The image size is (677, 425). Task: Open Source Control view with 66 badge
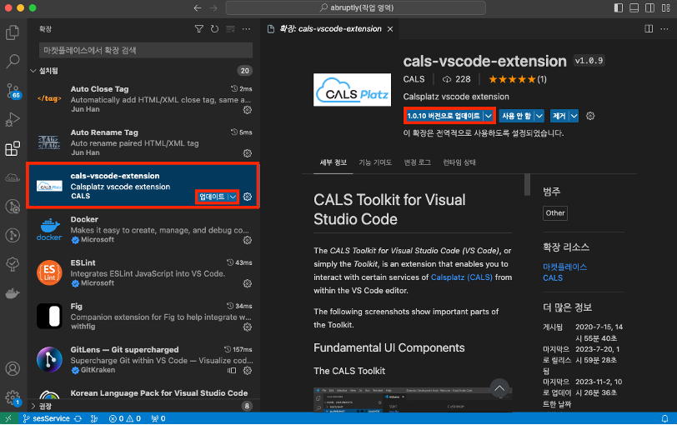point(13,91)
